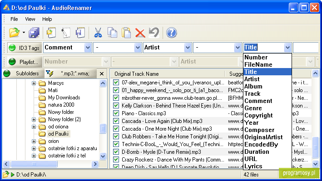Expand the orion folder node
This screenshot has width=322, height=181.
click(34, 142)
